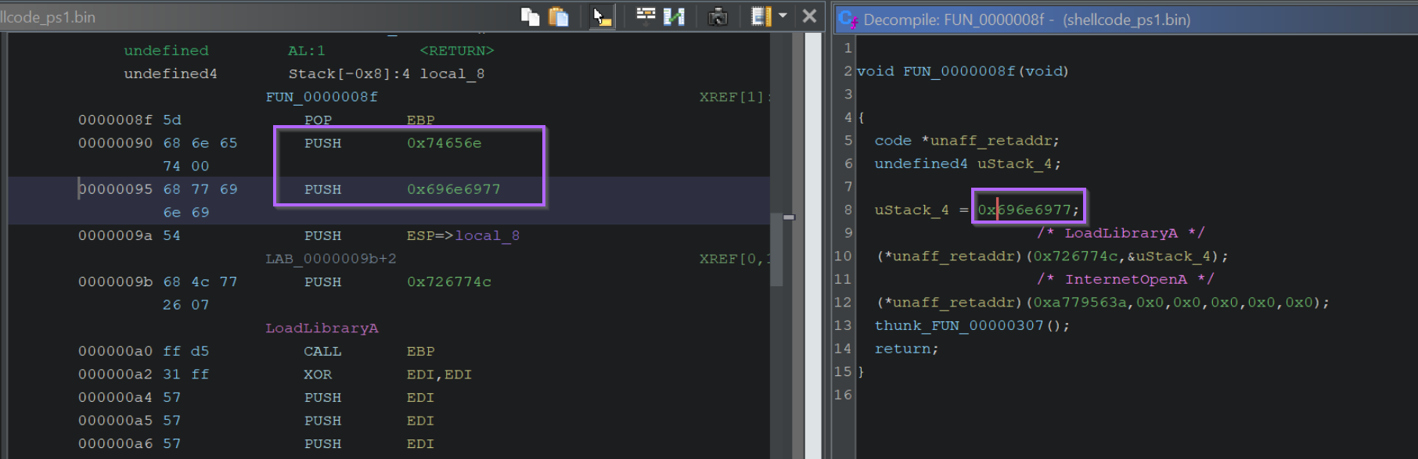The height and width of the screenshot is (459, 1418).
Task: Click the Stack[-0x8]:4 local_8 variable entry
Action: pyautogui.click(x=387, y=74)
